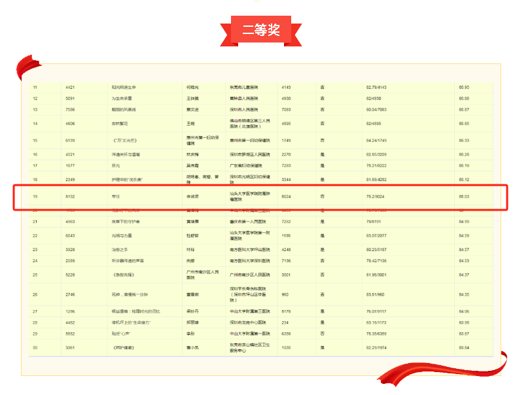
Task: Click entry ID 2746 in row 26
Action: click(x=71, y=294)
